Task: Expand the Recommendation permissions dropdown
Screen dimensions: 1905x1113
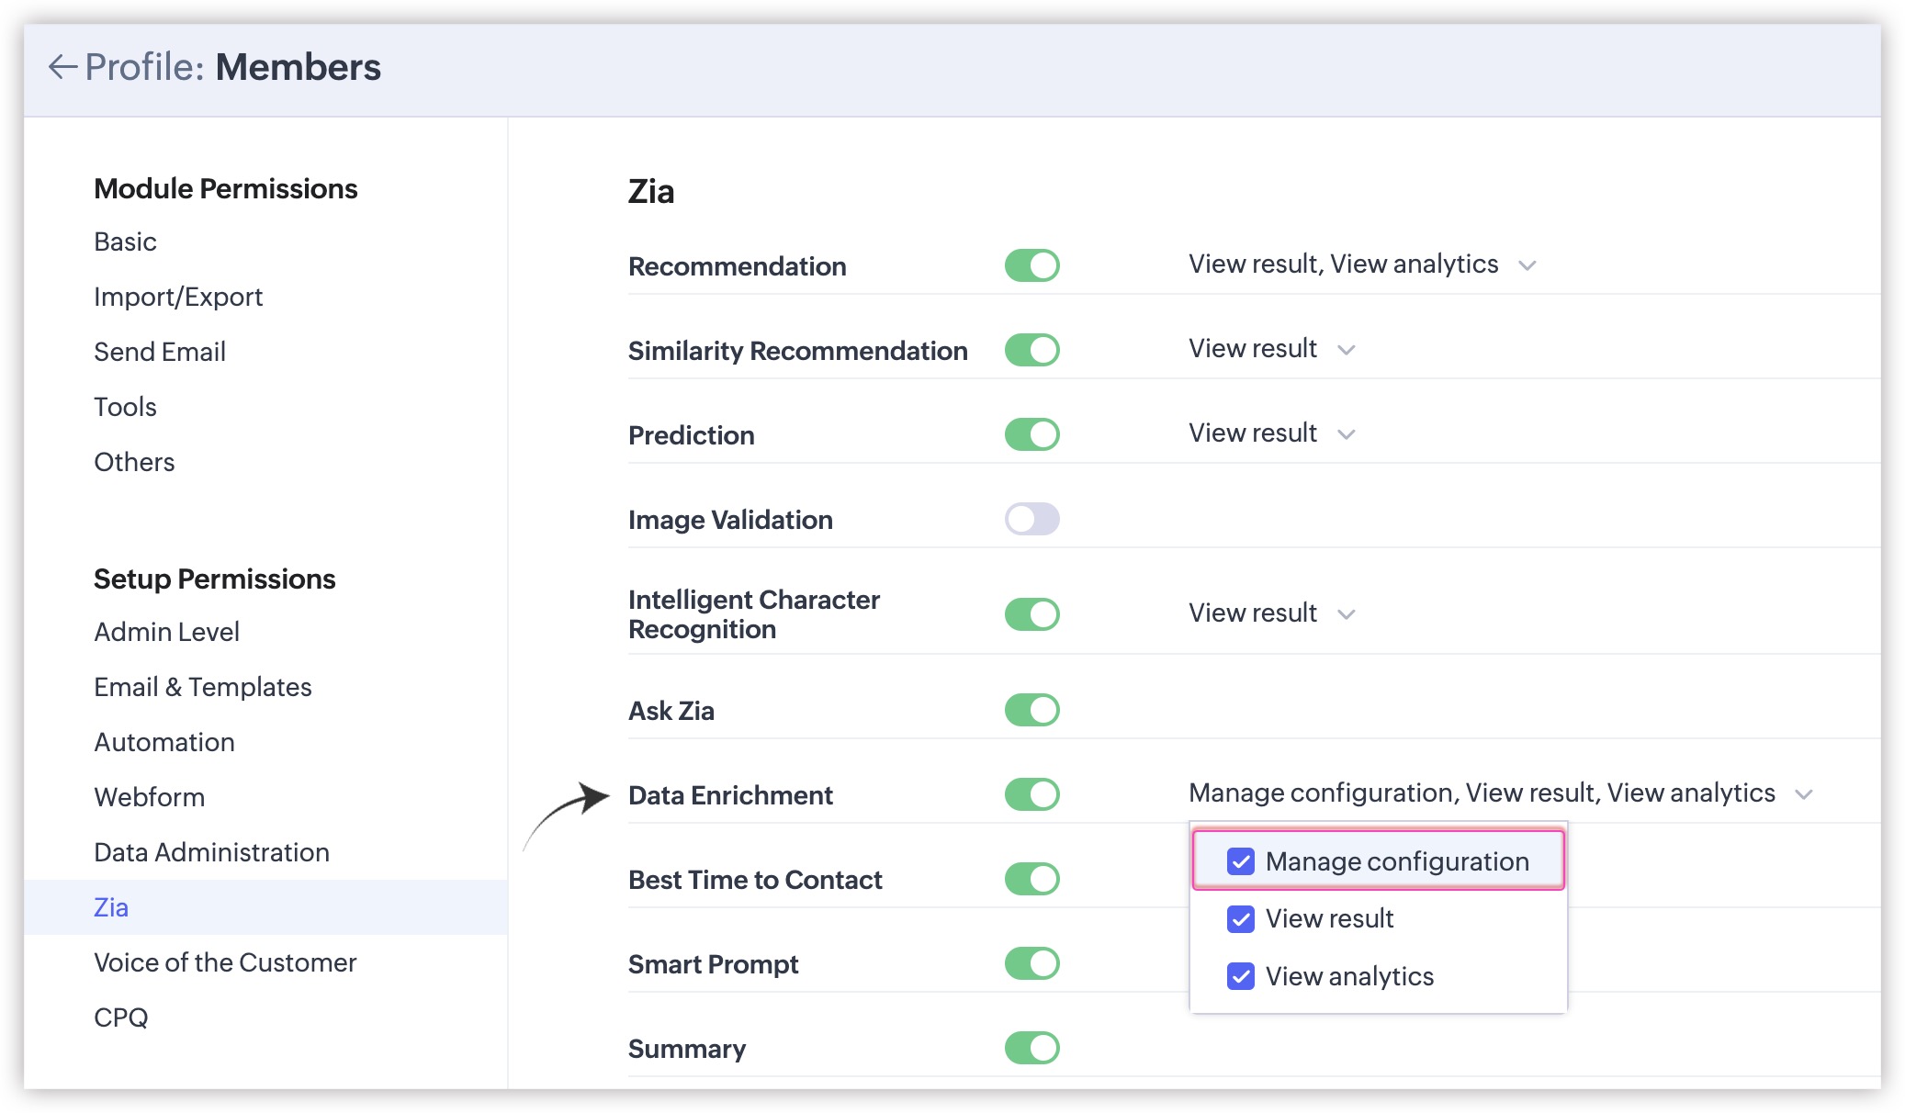Action: point(1527,265)
